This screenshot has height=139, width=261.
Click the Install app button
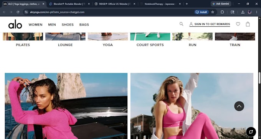(202, 12)
